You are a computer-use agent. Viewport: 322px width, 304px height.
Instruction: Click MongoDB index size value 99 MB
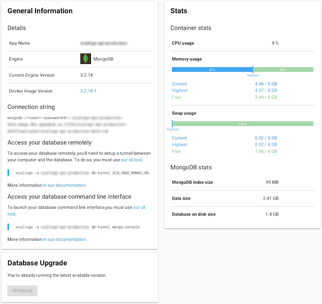coord(272,182)
